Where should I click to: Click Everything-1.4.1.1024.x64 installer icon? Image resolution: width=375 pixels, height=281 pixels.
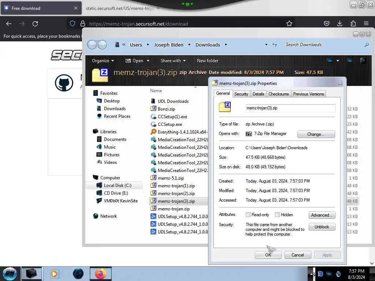click(x=153, y=132)
